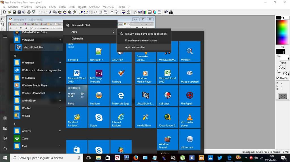Open the ImgBurn tile
Screen dimensions: 290x162
tap(99, 96)
